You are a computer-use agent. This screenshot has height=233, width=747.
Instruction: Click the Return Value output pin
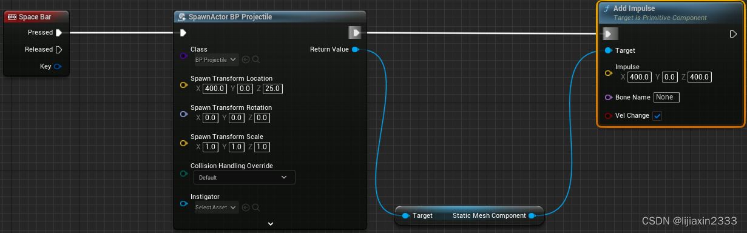(356, 49)
